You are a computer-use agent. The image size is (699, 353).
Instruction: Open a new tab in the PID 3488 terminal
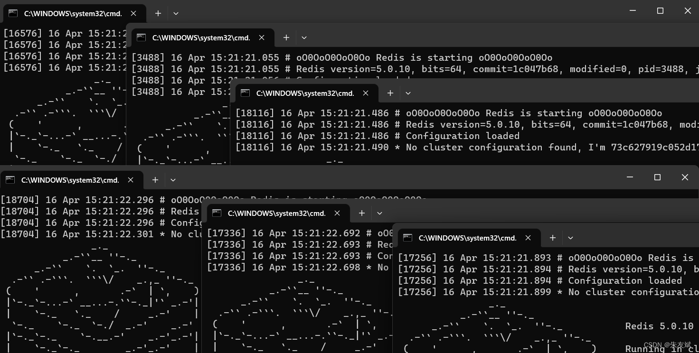tap(286, 37)
